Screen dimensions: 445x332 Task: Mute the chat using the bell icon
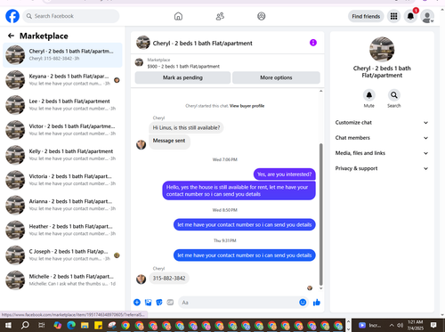[x=369, y=95]
